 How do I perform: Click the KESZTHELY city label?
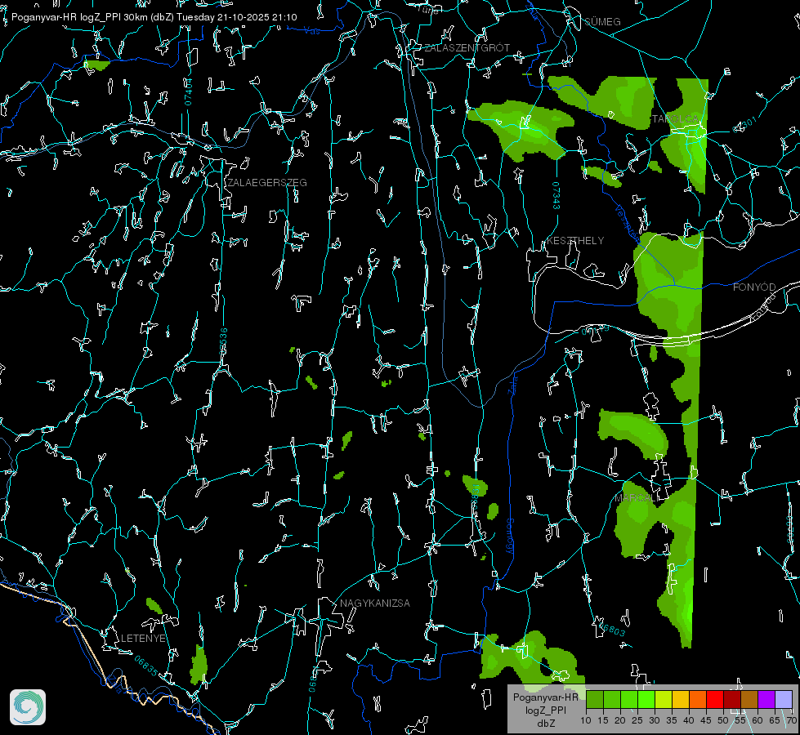[x=575, y=240]
